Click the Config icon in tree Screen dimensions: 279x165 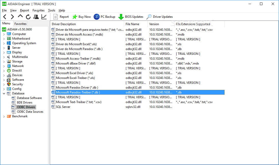tap(9, 89)
